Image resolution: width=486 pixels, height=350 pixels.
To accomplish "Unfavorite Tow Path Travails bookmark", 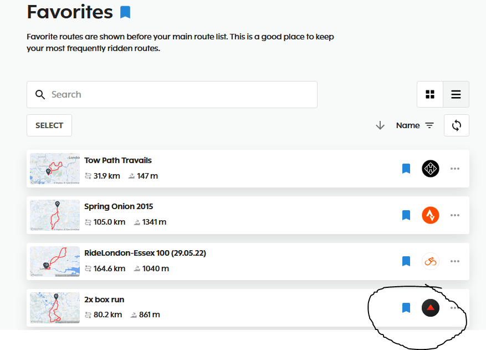I will (406, 169).
